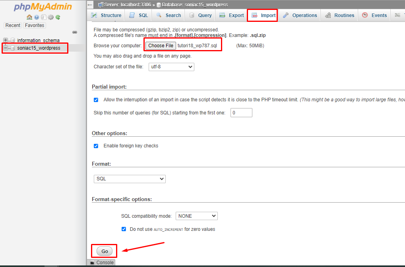Screen dimensions: 405x267
Task: Open the Operations tab
Action: point(300,15)
